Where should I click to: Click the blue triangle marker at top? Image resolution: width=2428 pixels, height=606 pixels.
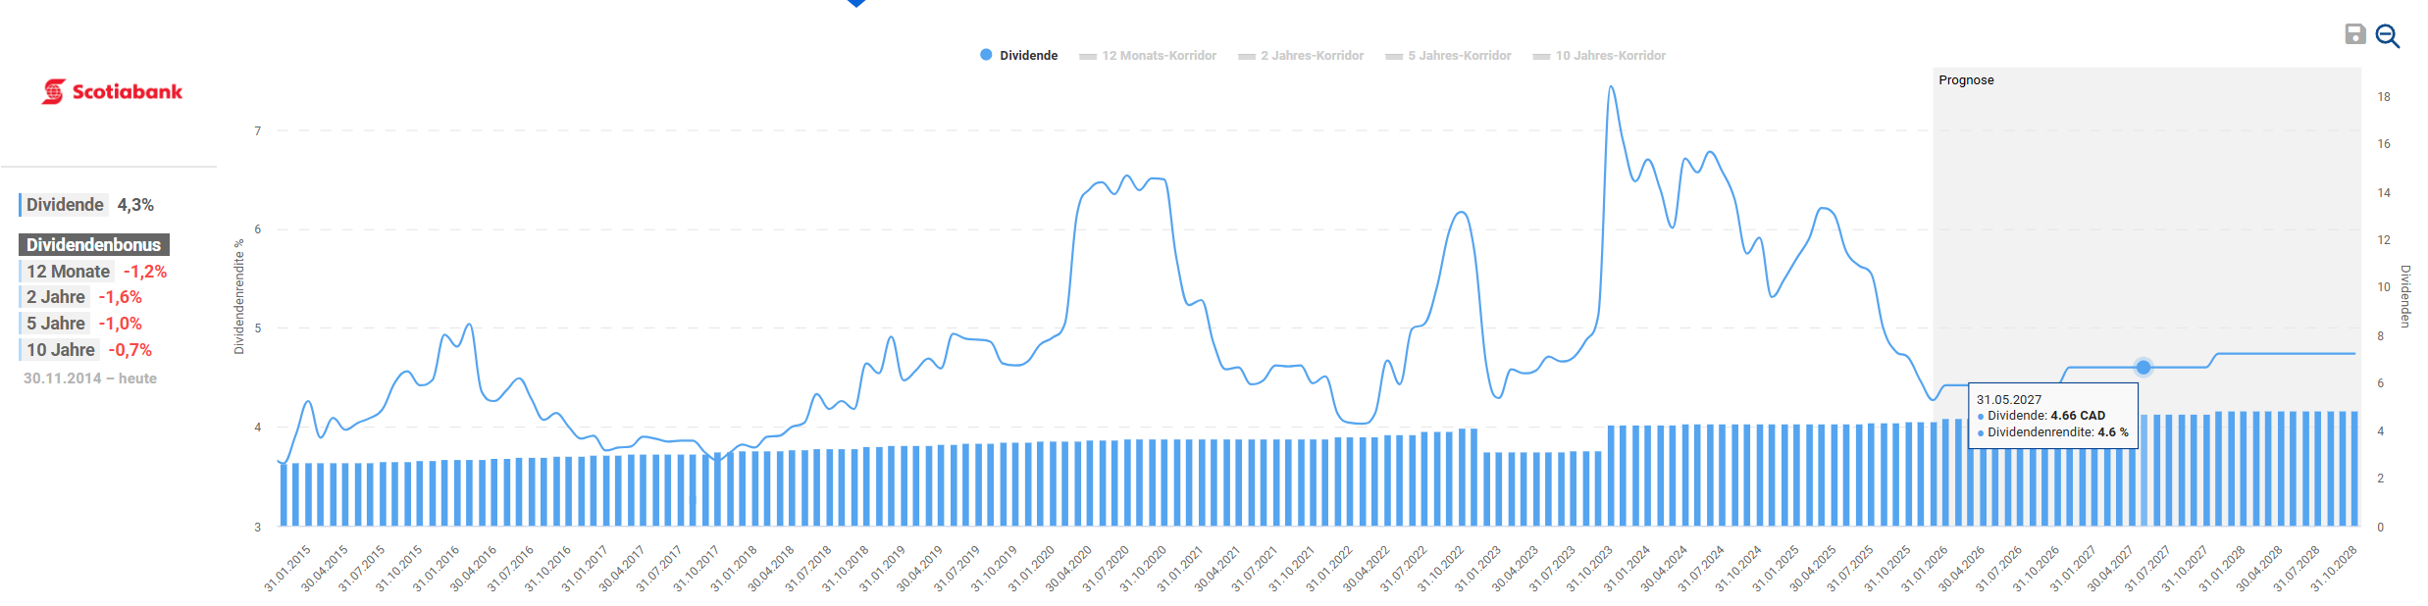point(855,3)
